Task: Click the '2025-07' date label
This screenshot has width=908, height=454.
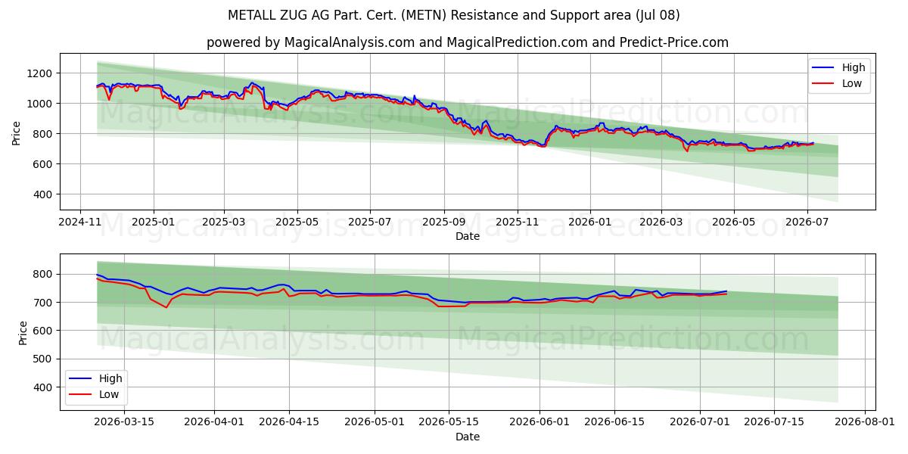Action: (x=369, y=222)
